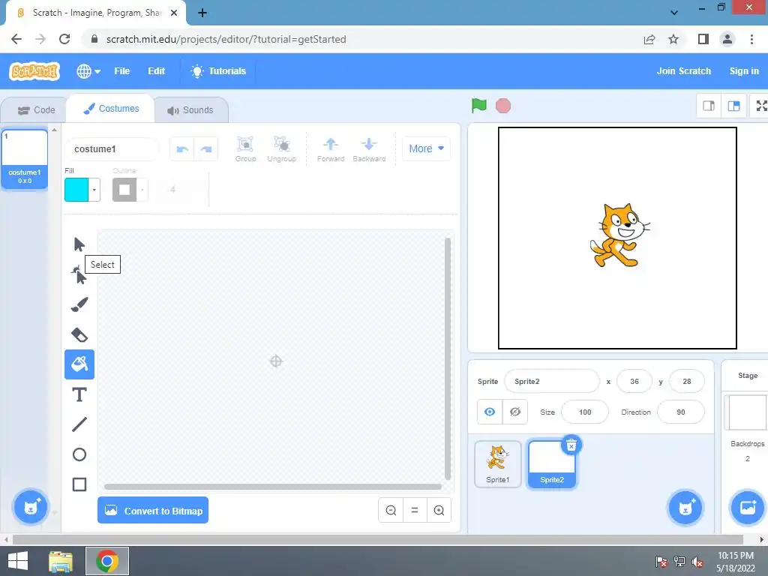The height and width of the screenshot is (576, 768).
Task: Switch to the Costumes tab
Action: (111, 109)
